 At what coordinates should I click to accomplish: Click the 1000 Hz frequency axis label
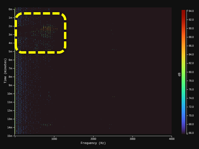point(54,139)
